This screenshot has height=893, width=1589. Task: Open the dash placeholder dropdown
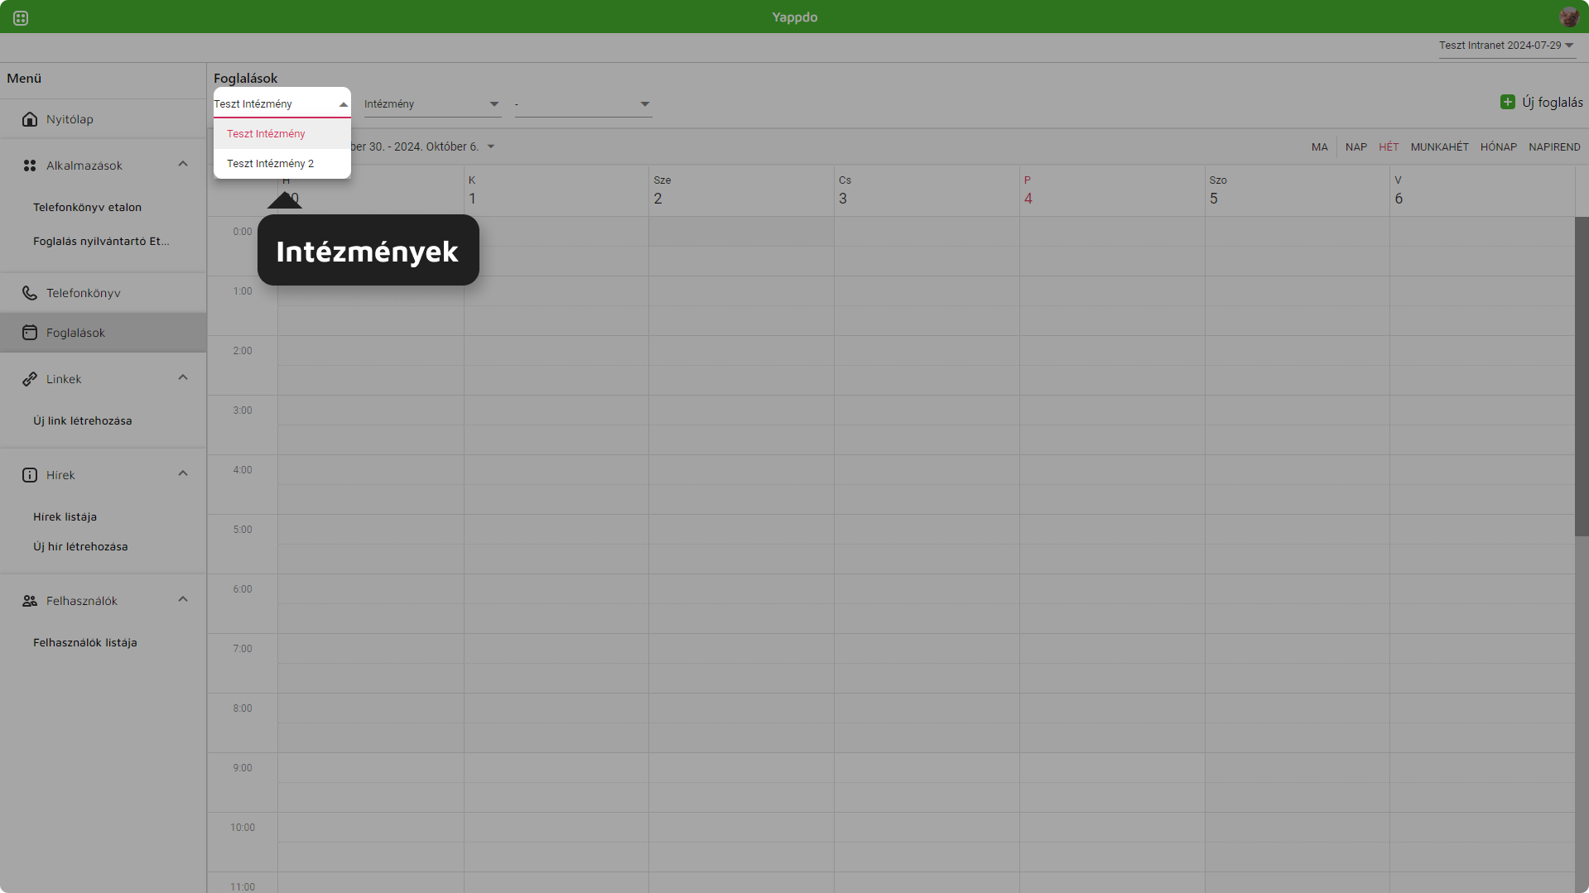click(x=583, y=104)
